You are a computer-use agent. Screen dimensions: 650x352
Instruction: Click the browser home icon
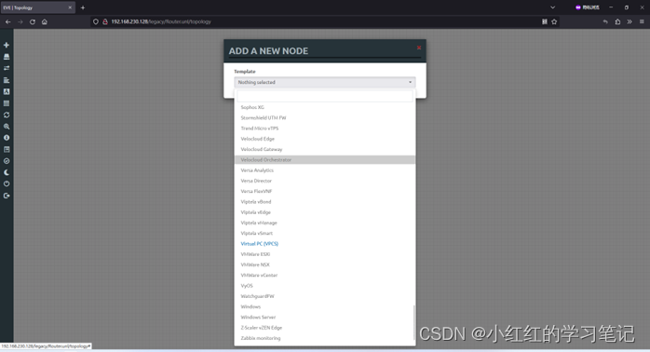(45, 21)
